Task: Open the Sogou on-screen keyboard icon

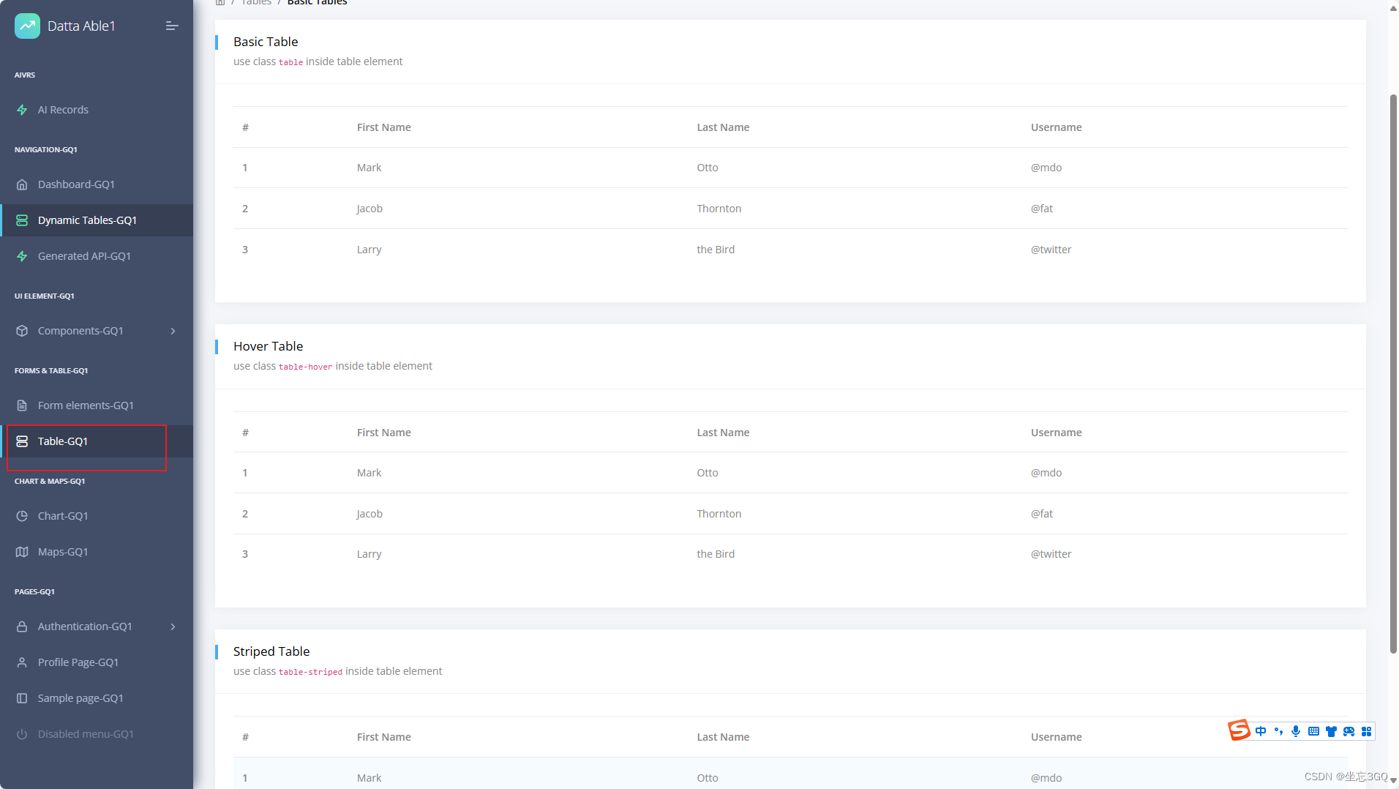Action: 1314,730
